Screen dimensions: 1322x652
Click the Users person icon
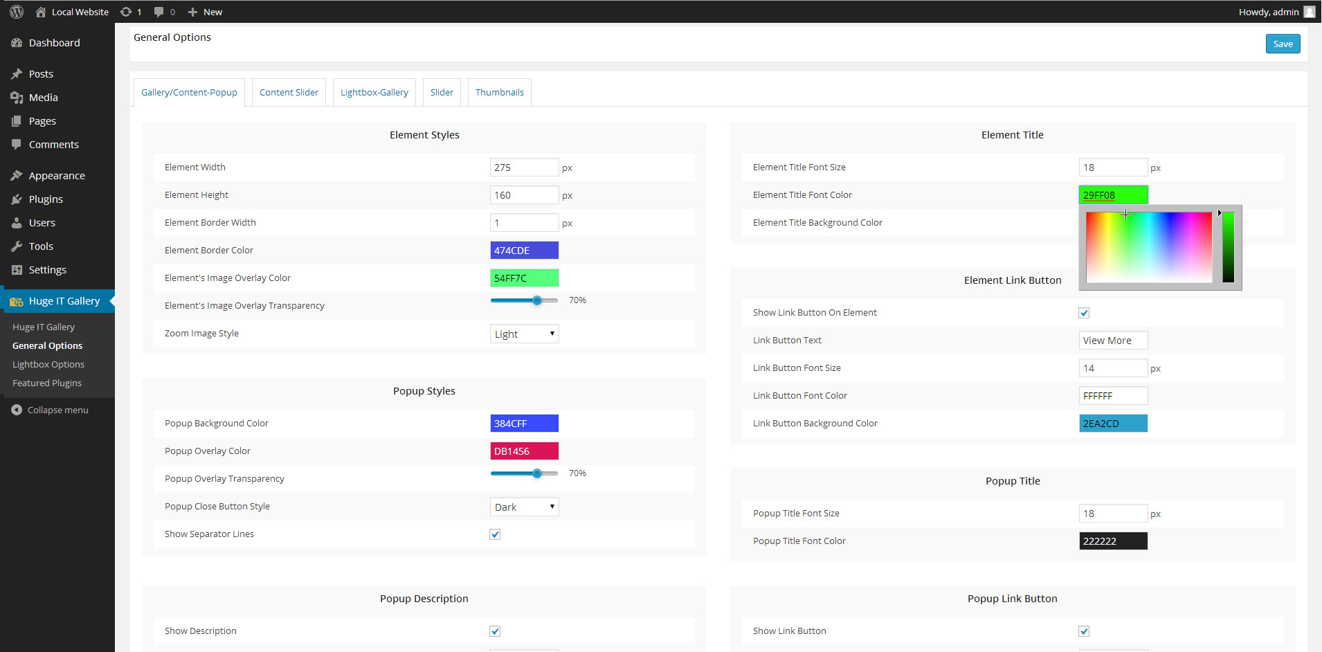click(x=17, y=223)
